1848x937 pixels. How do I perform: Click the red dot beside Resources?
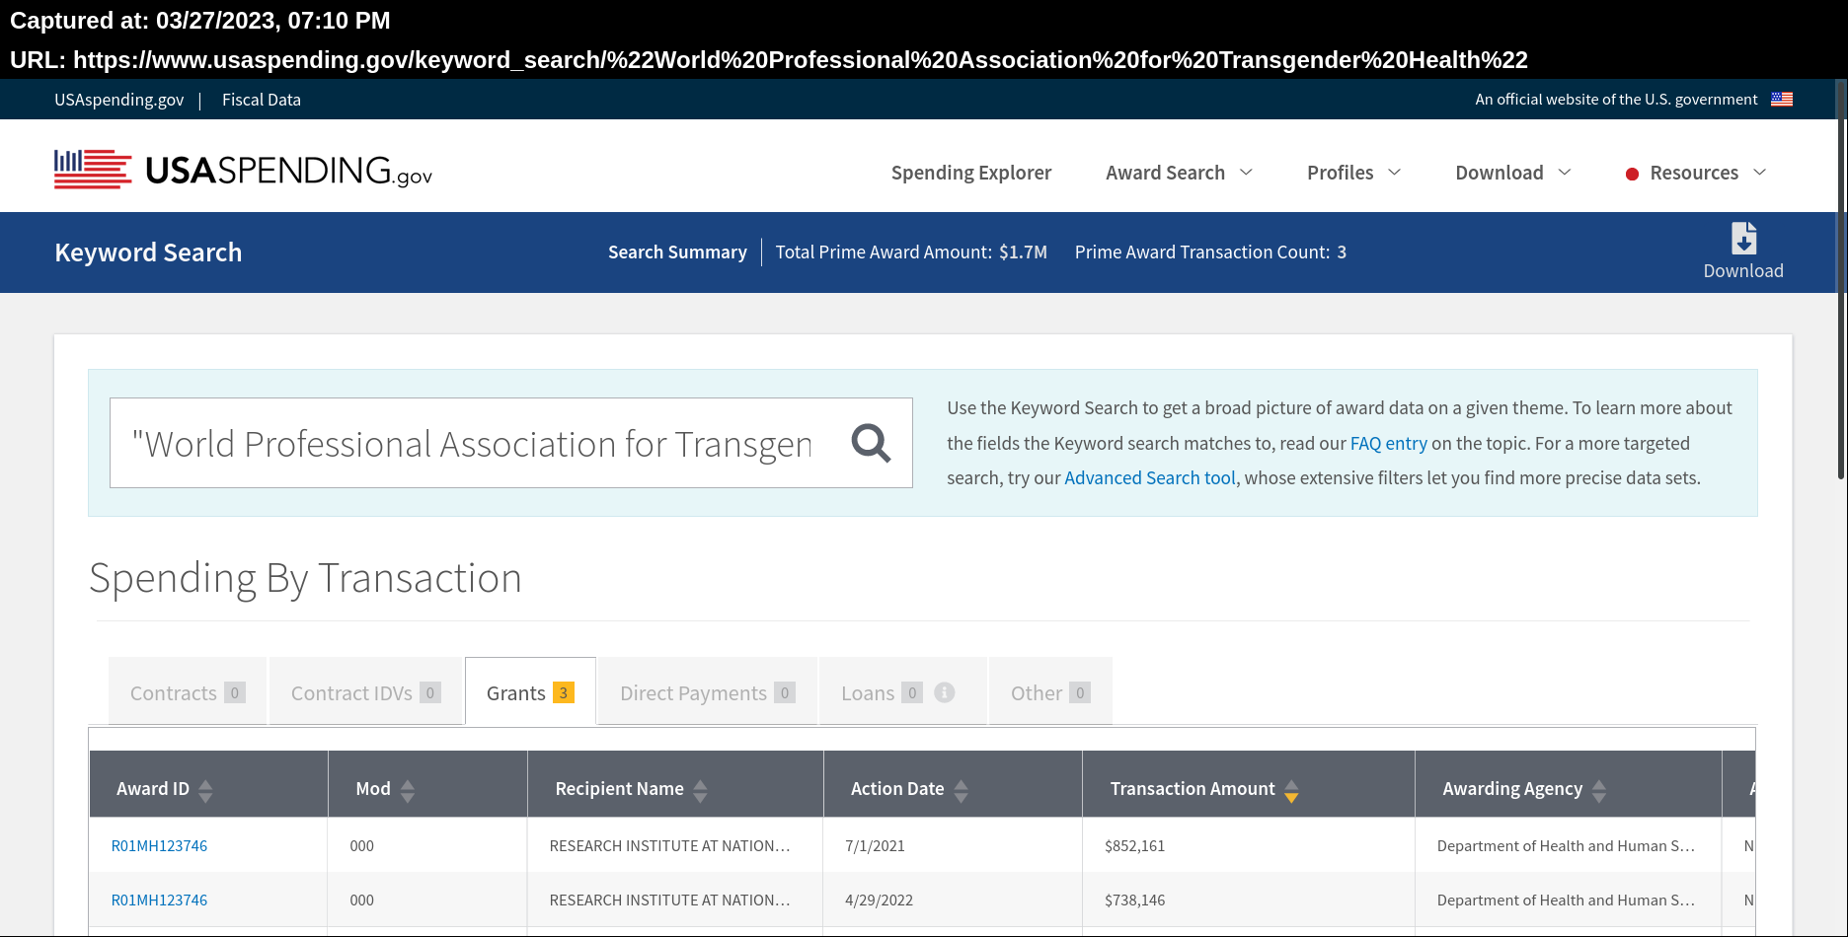point(1632,174)
